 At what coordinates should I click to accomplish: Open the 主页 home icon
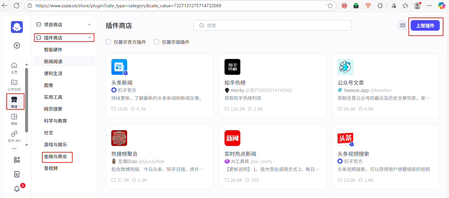point(14,65)
